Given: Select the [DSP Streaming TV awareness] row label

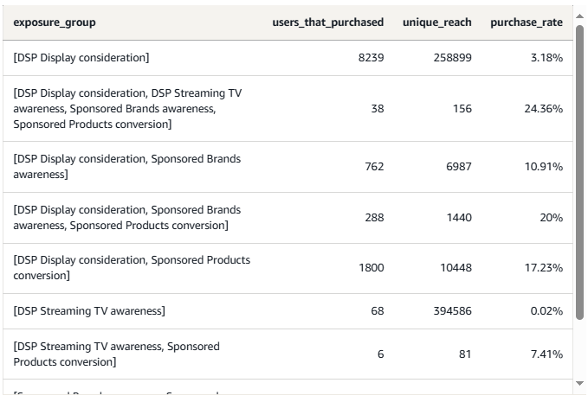Looking at the screenshot, I should tap(89, 310).
